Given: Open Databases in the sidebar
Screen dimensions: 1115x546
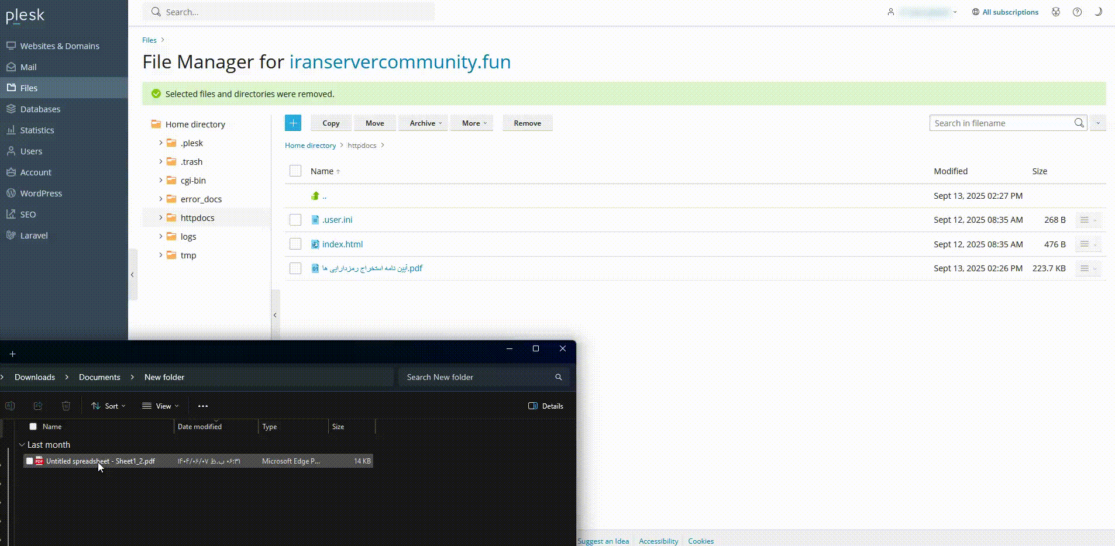Looking at the screenshot, I should [40, 109].
